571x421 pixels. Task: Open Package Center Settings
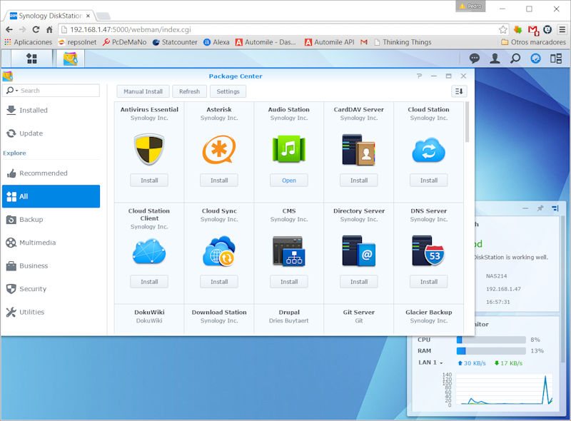pos(228,91)
